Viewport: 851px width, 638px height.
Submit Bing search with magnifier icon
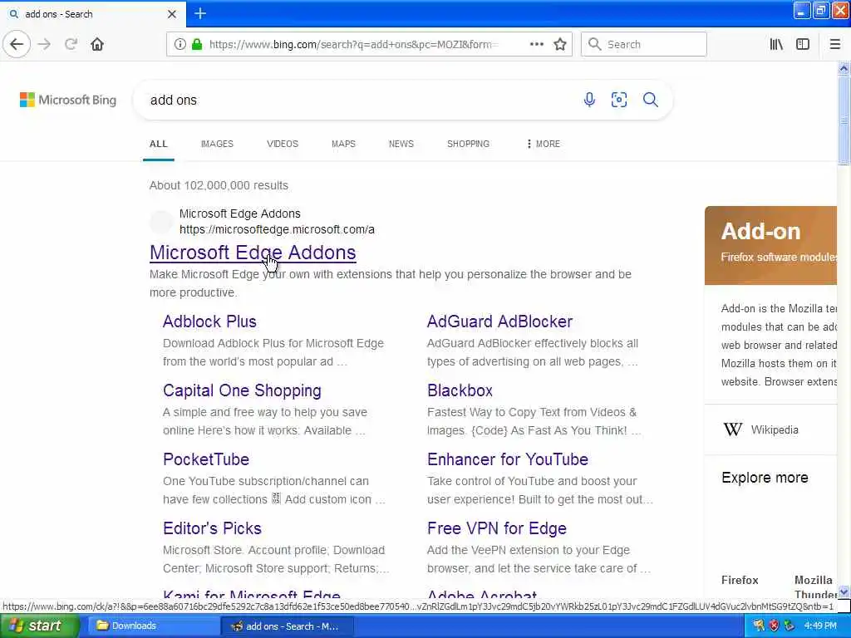click(651, 100)
